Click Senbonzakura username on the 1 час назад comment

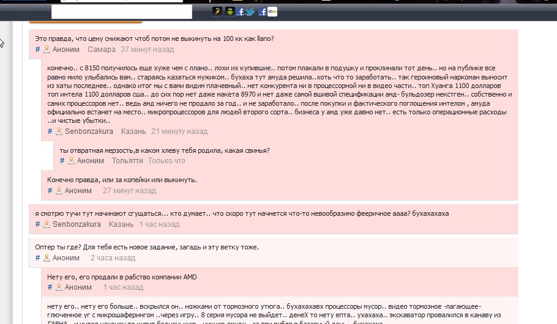pyautogui.click(x=77, y=224)
